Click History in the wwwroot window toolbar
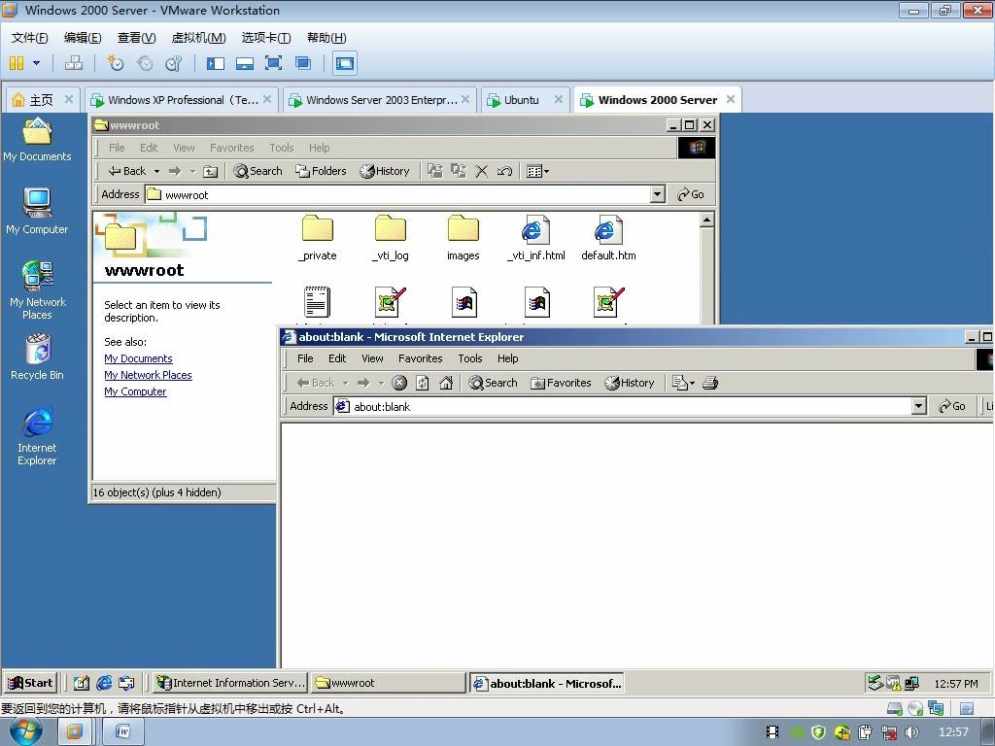This screenshot has height=746, width=995. pos(385,171)
